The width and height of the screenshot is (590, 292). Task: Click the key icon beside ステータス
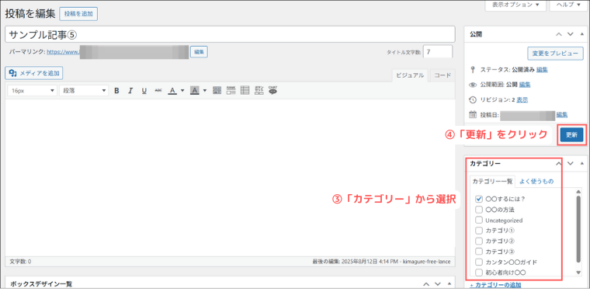473,70
